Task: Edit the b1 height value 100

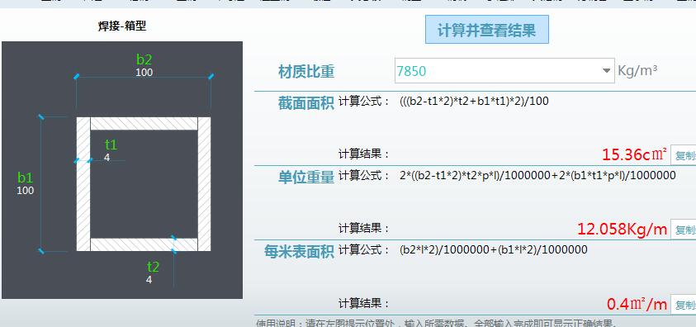Action: [x=26, y=191]
